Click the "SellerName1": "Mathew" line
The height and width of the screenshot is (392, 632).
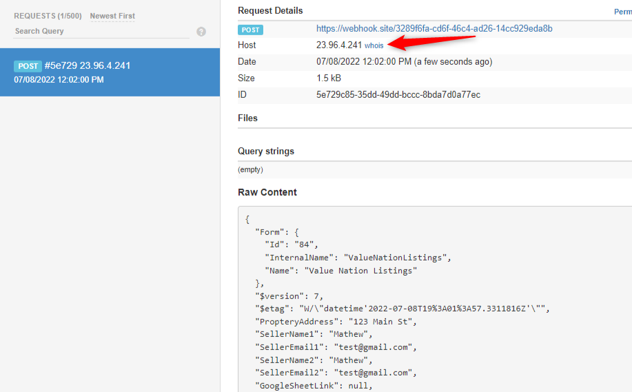pyautogui.click(x=314, y=334)
